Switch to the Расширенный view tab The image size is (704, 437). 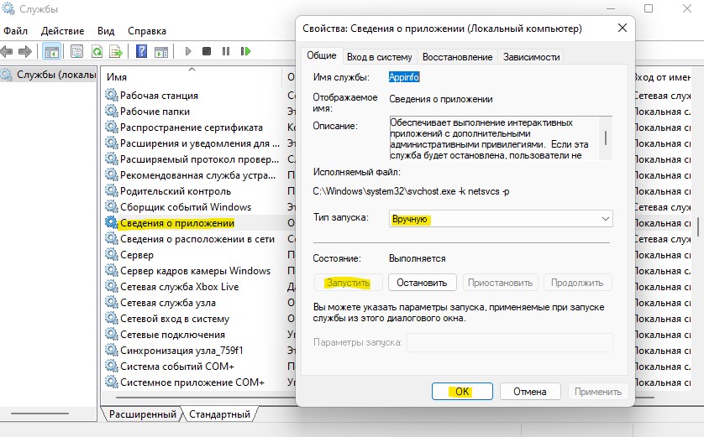tap(143, 414)
